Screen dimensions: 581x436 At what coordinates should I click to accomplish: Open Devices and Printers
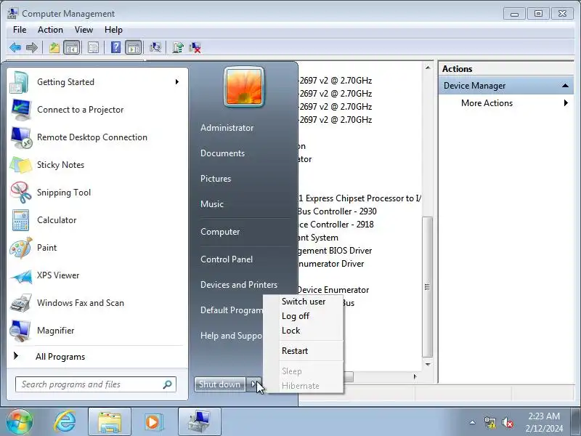pos(239,285)
